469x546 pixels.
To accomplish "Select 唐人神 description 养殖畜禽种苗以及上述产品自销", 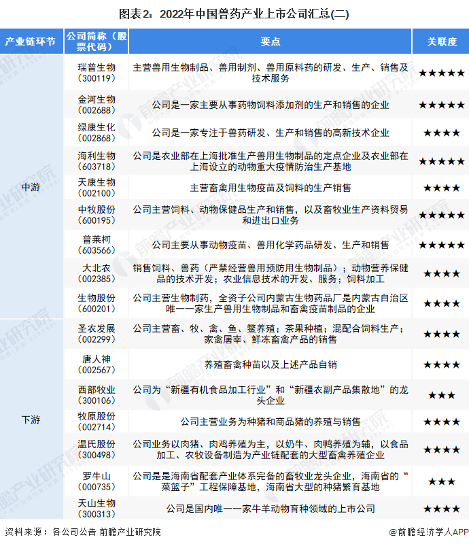I will pyautogui.click(x=271, y=364).
